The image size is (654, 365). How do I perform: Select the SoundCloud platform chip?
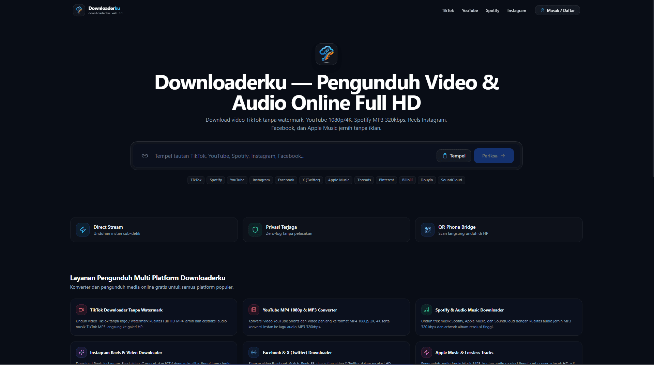tap(452, 180)
